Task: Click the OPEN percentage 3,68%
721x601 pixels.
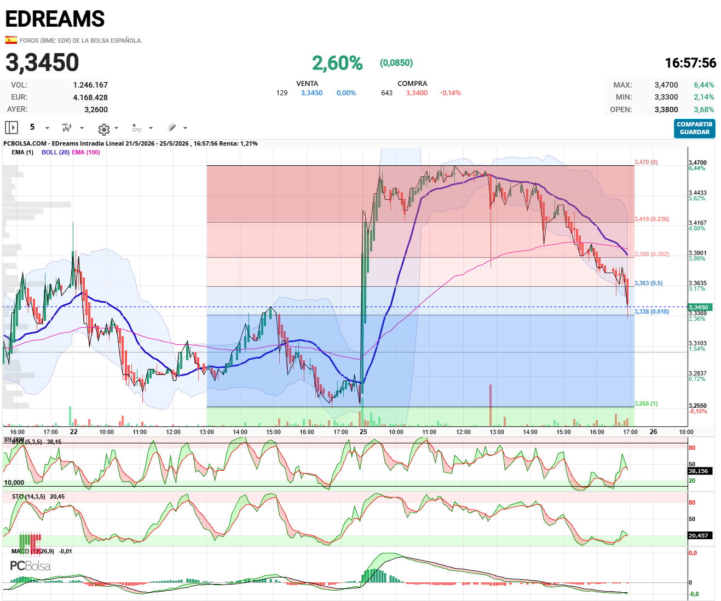Action: (x=704, y=109)
